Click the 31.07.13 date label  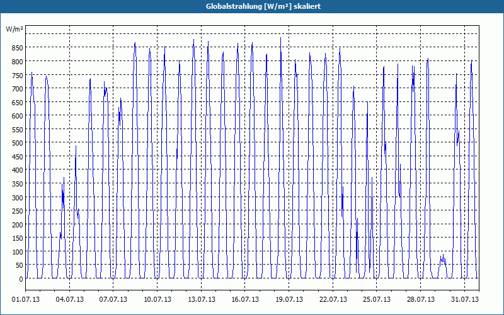pos(464,300)
